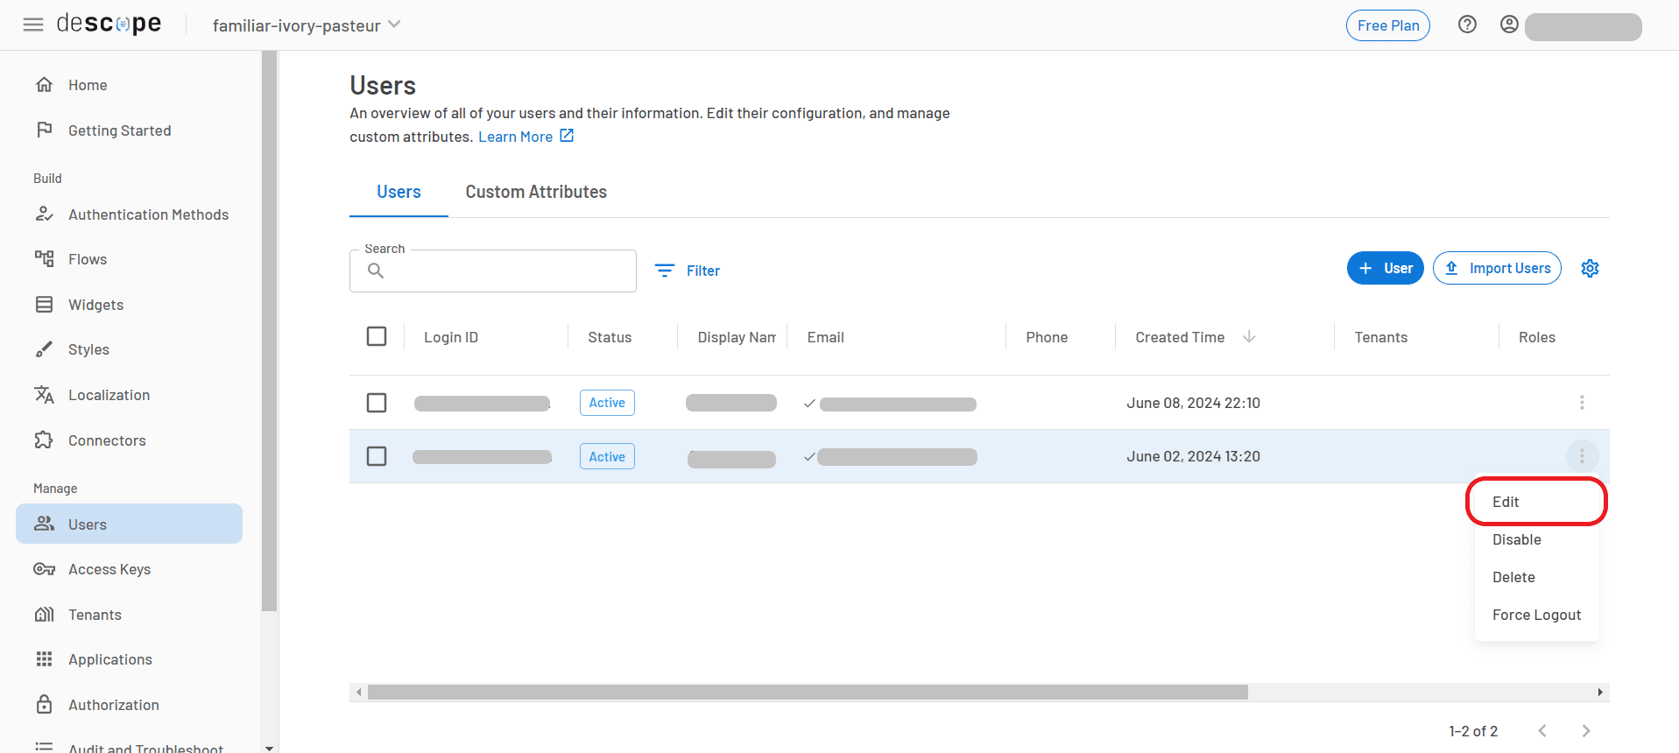Click the Access Keys key icon

[x=44, y=569]
